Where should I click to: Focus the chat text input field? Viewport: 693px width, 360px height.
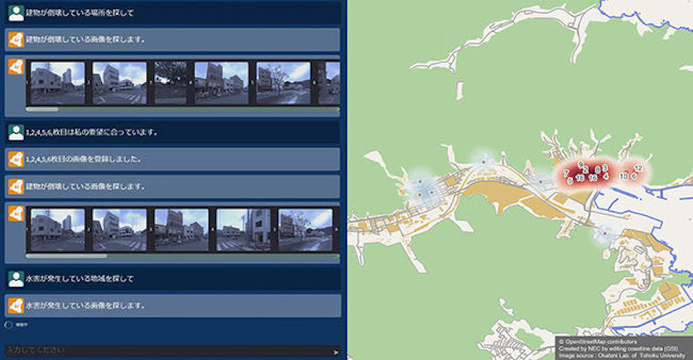166,352
